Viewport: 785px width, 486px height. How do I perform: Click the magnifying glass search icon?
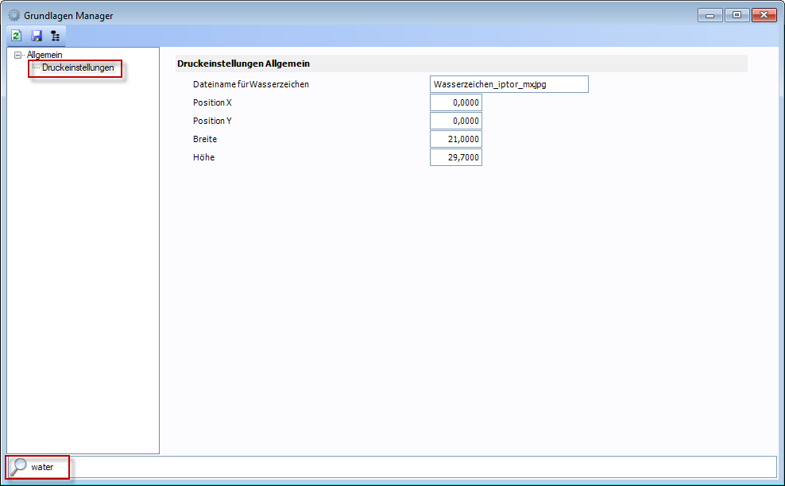18,467
